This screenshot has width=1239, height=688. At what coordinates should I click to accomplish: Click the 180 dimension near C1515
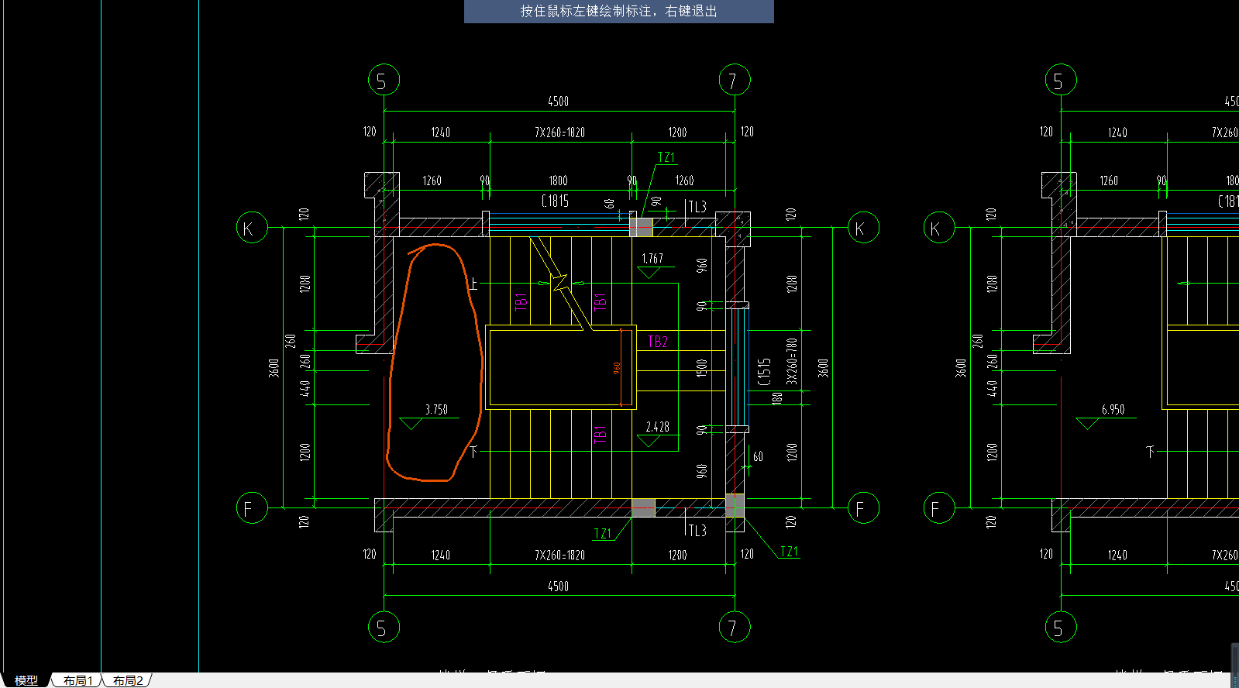(777, 398)
